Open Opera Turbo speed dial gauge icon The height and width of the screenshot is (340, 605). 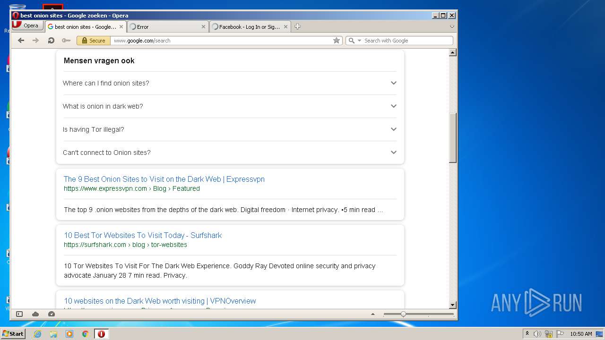pyautogui.click(x=52, y=314)
